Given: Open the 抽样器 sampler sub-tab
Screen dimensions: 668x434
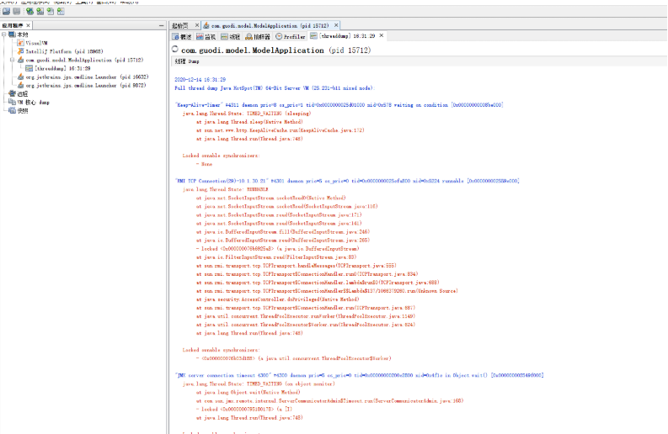Looking at the screenshot, I should click(x=258, y=37).
